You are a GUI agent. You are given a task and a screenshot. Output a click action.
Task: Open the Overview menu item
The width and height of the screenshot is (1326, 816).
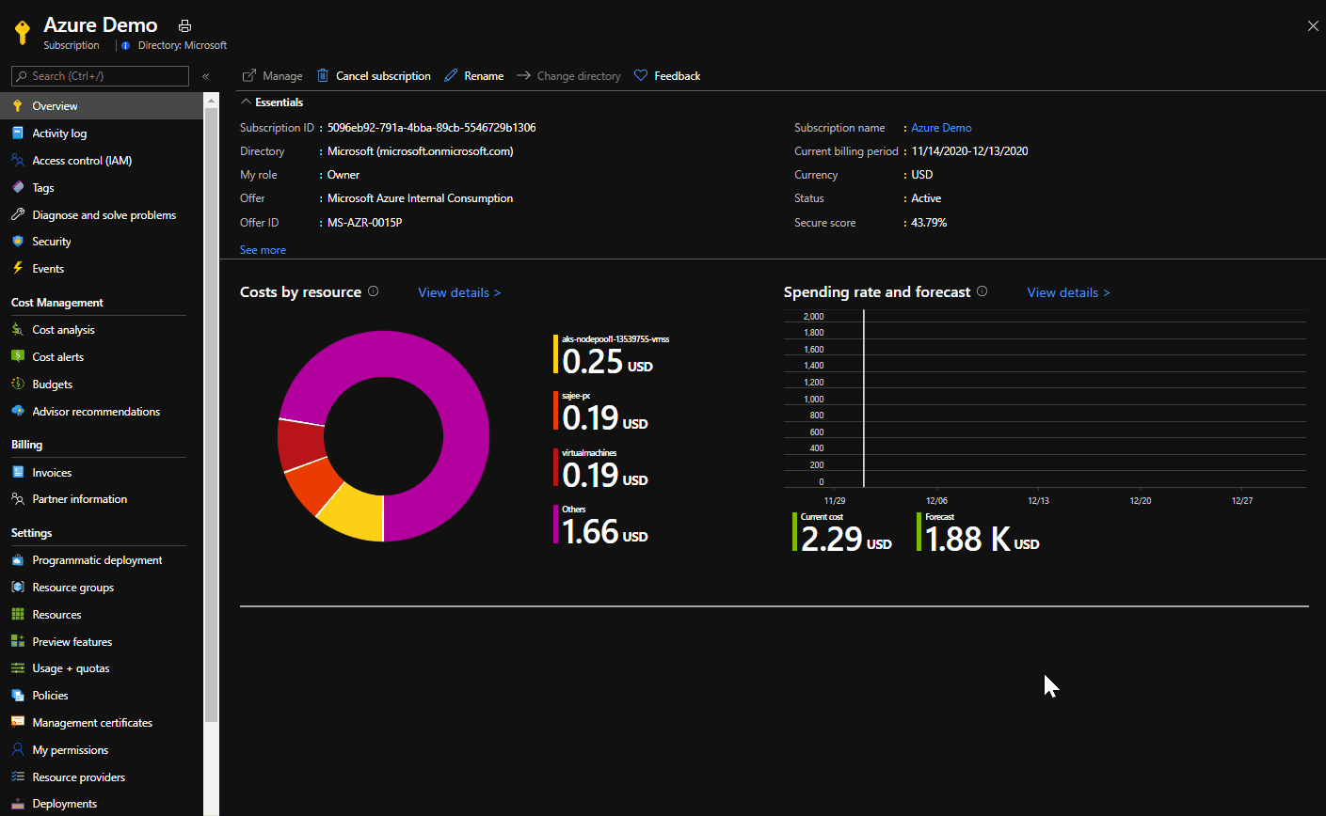pos(102,106)
